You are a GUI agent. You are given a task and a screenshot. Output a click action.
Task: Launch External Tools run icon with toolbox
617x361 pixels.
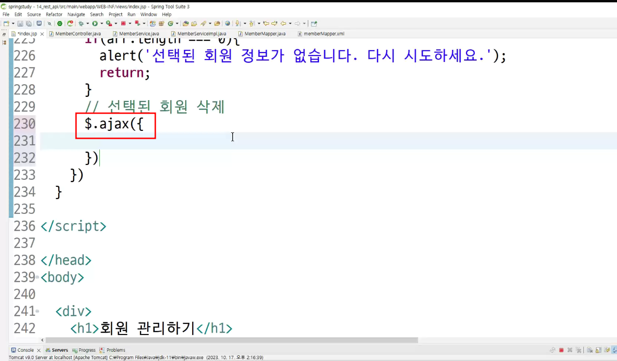click(x=109, y=23)
